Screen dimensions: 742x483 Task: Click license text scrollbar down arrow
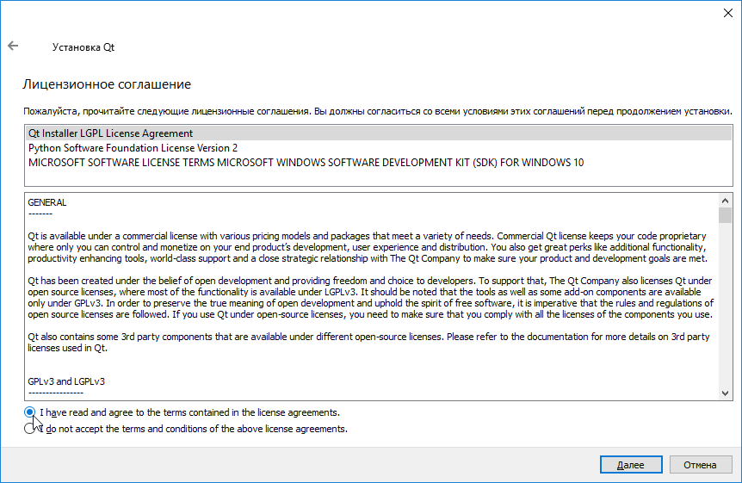tap(725, 393)
